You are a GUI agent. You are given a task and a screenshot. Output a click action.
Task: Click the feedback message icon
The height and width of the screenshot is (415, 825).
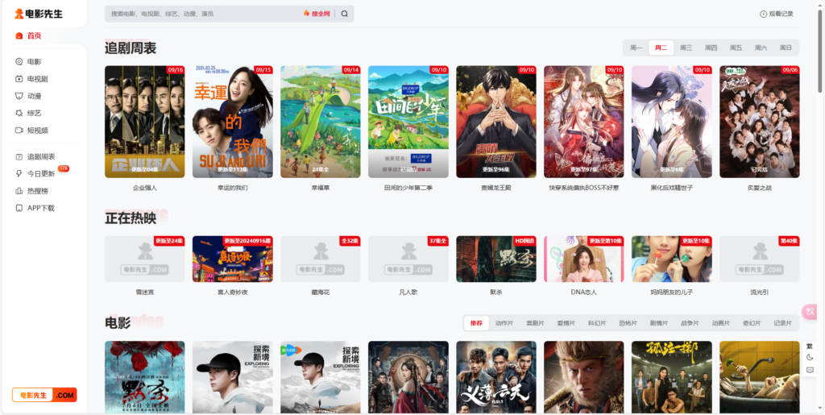[810, 371]
